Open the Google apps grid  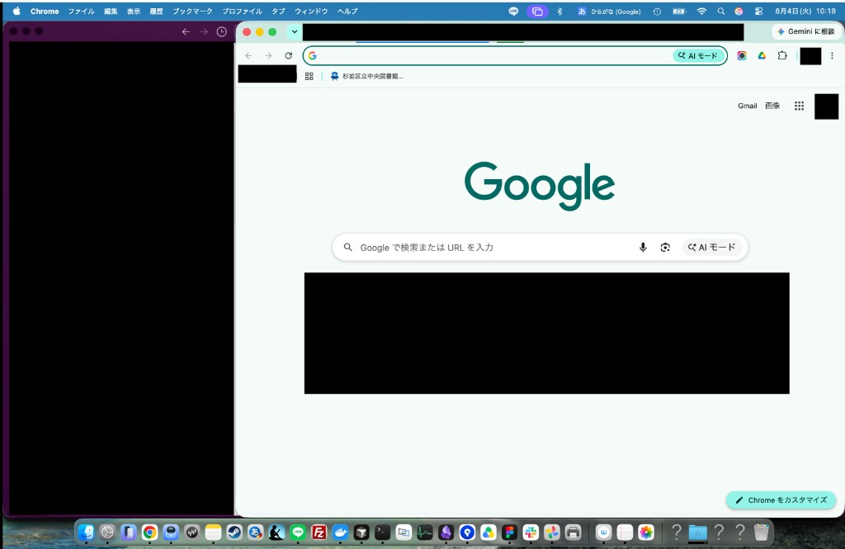799,106
